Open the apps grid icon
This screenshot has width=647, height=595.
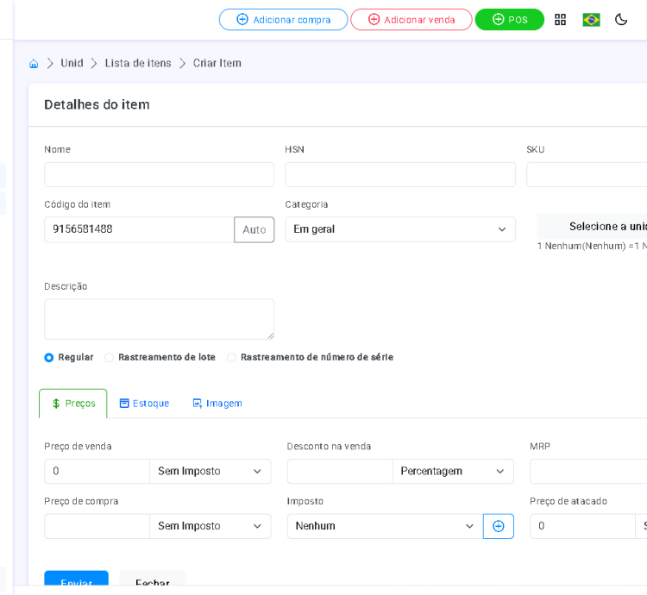point(560,20)
